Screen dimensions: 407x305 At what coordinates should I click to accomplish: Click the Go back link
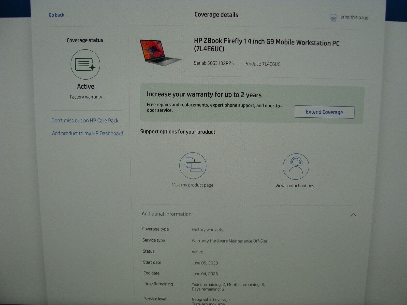[56, 15]
